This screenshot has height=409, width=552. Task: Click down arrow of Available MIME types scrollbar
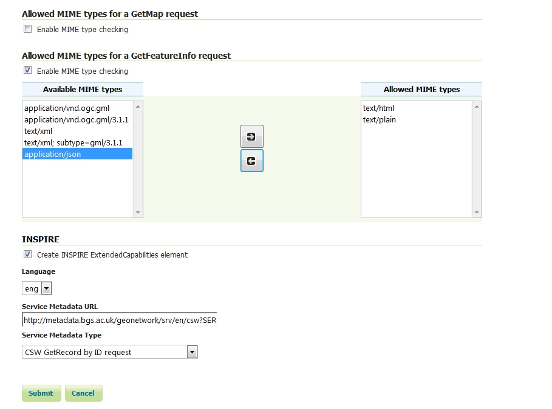click(138, 213)
